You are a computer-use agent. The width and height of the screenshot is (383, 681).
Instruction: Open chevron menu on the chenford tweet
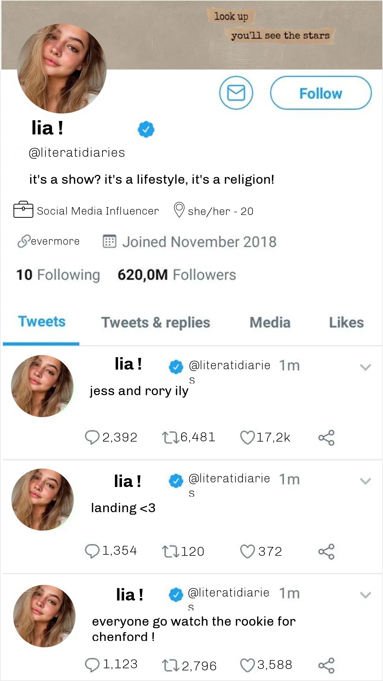pos(365,595)
